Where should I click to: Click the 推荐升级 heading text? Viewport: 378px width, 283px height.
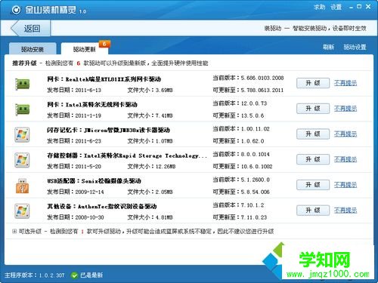tap(24, 63)
